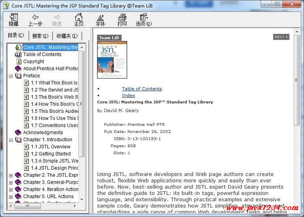Collapse the Chapter 1. Introduction node
Image resolution: width=304 pixels, height=217 pixels.
11,140
